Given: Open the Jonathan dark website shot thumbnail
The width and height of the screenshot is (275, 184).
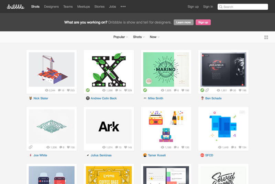Looking at the screenshot, I should tap(223, 69).
